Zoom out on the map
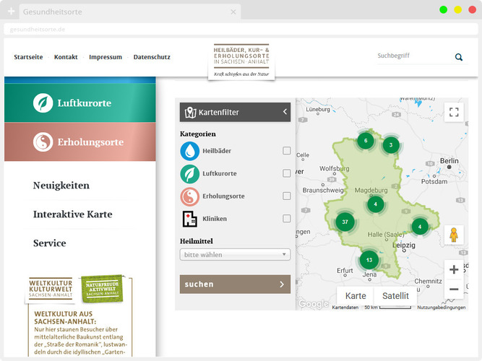Image resolution: width=482 pixels, height=361 pixels. 454,290
